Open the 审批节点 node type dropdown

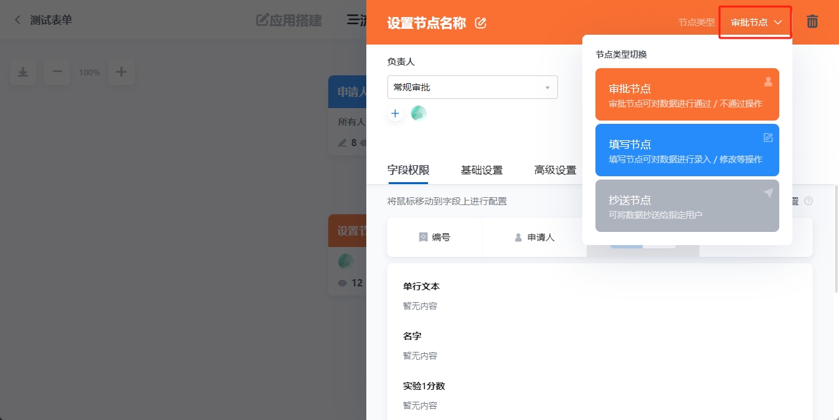[x=756, y=22]
